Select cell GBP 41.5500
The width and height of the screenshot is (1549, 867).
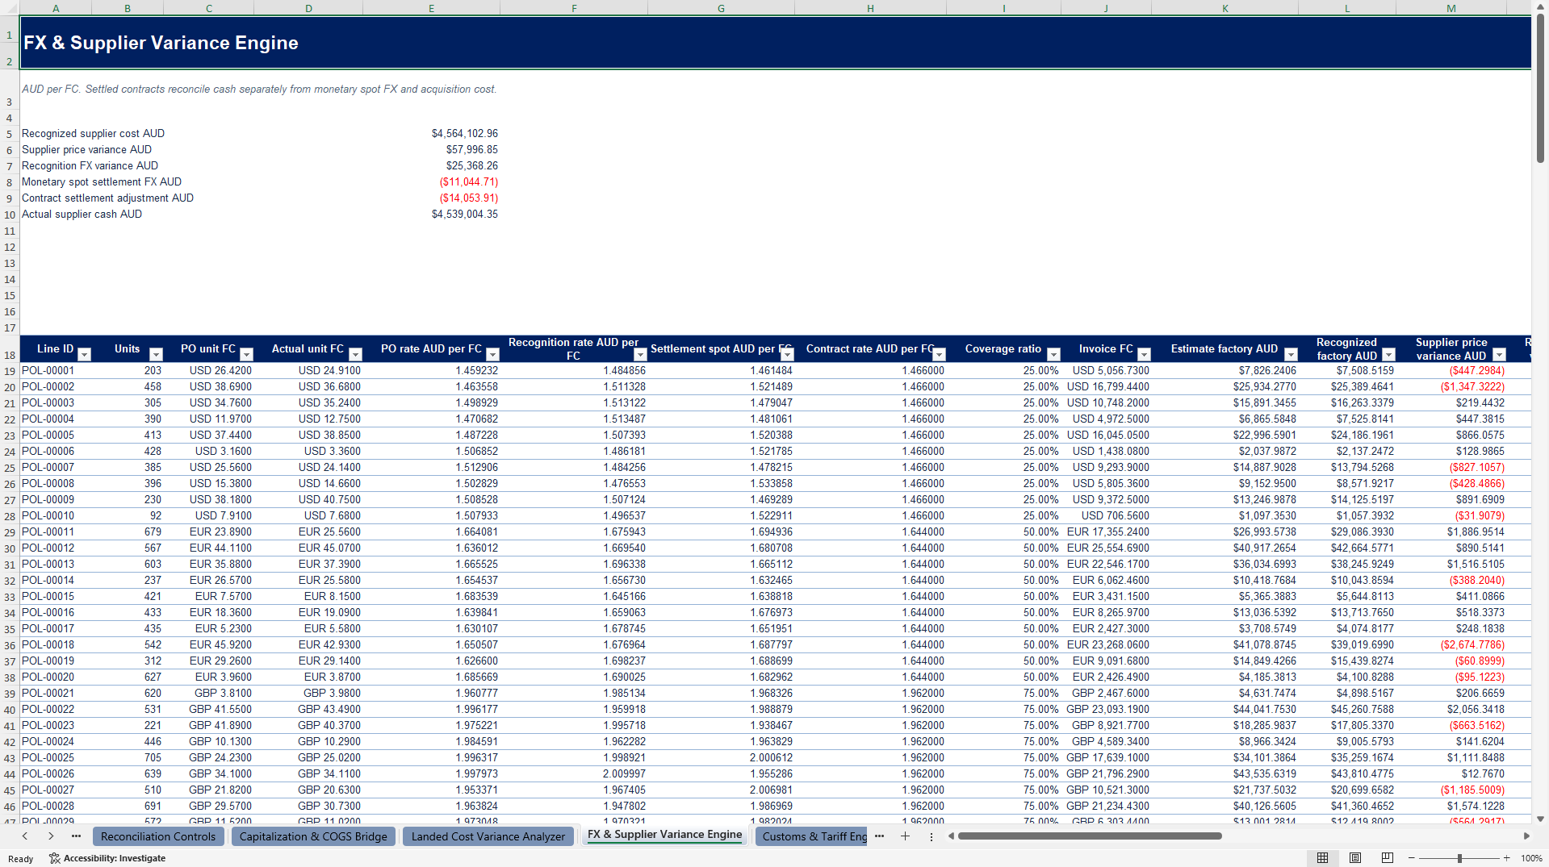208,710
